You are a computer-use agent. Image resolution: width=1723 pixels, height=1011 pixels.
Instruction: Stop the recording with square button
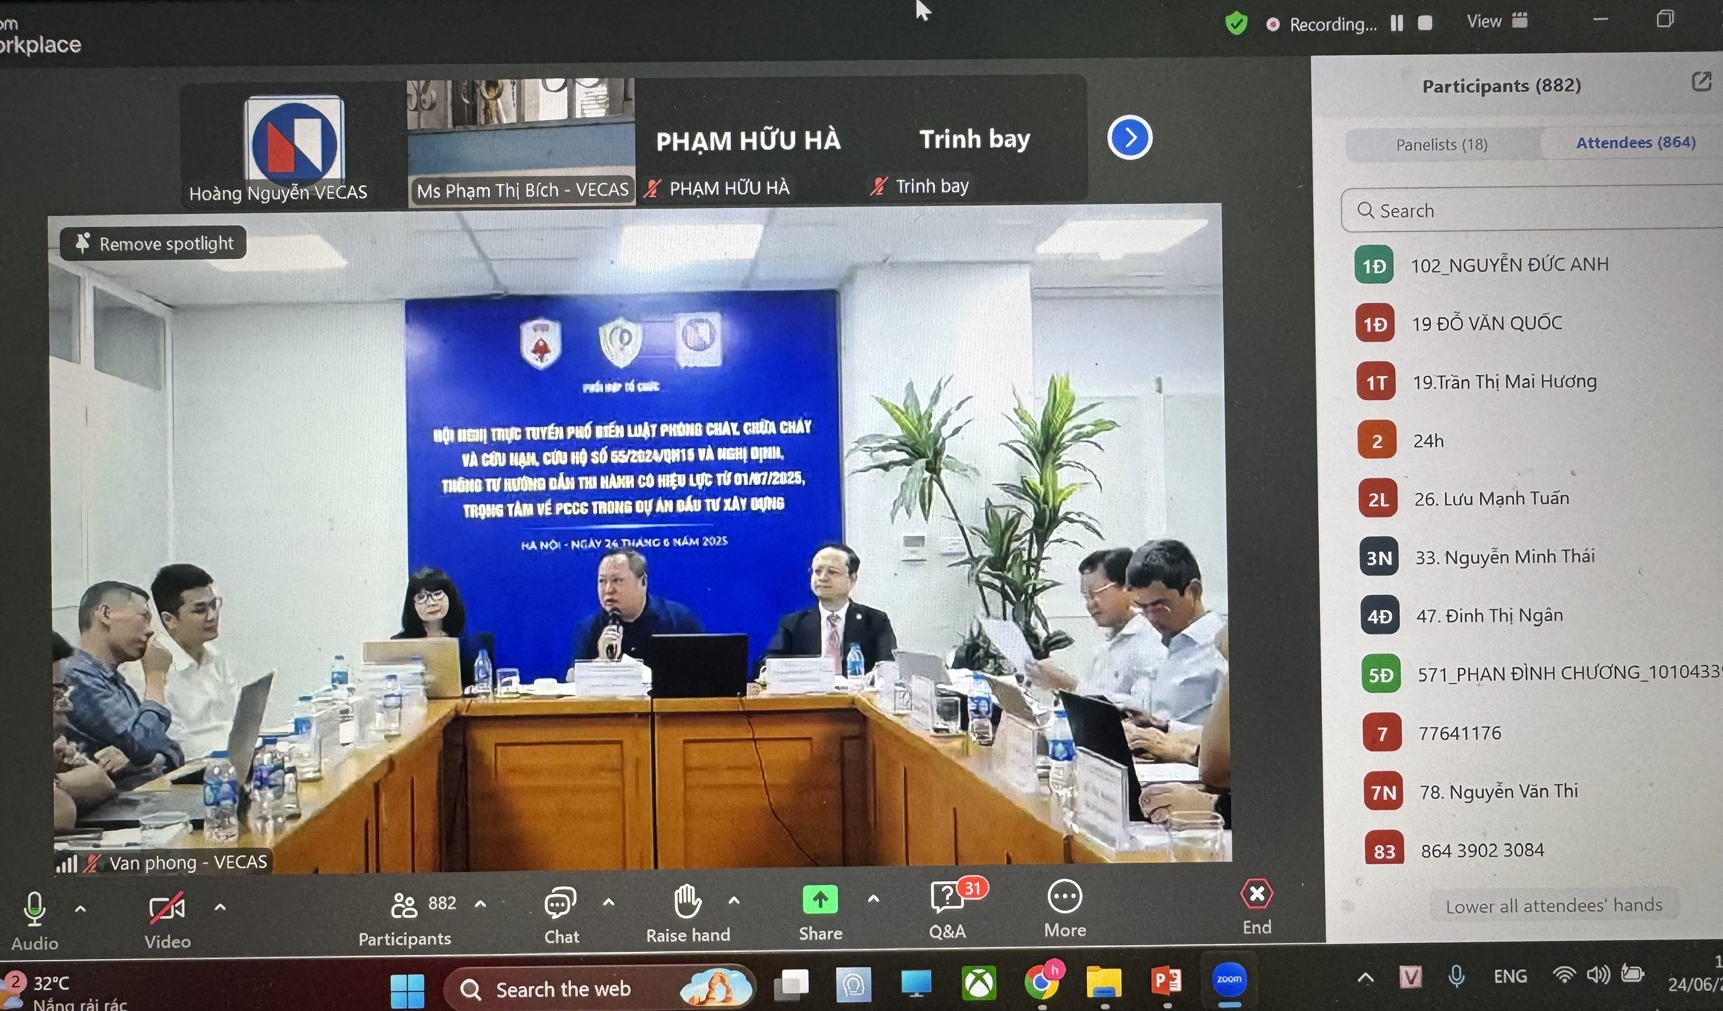[x=1425, y=24]
